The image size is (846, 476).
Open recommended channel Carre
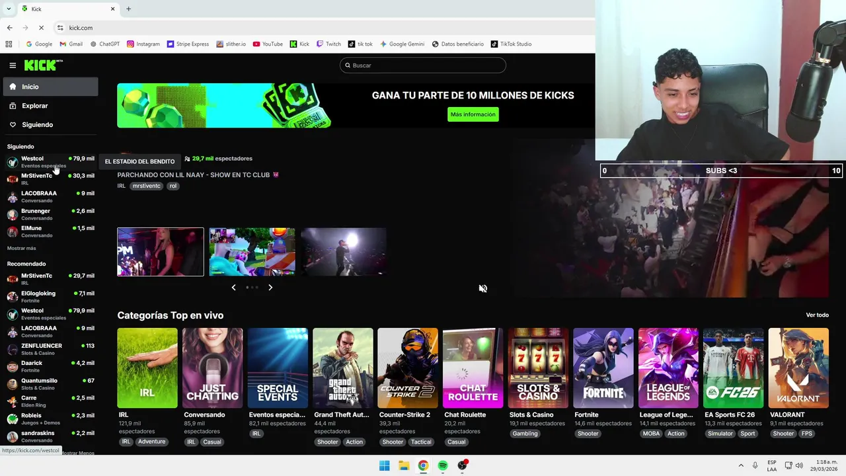point(50,401)
